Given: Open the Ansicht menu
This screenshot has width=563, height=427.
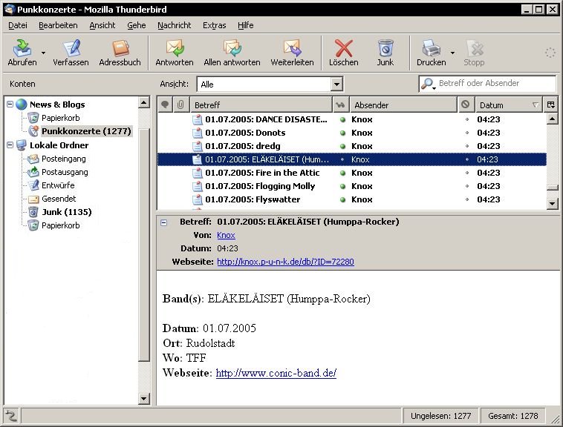Looking at the screenshot, I should [x=102, y=25].
